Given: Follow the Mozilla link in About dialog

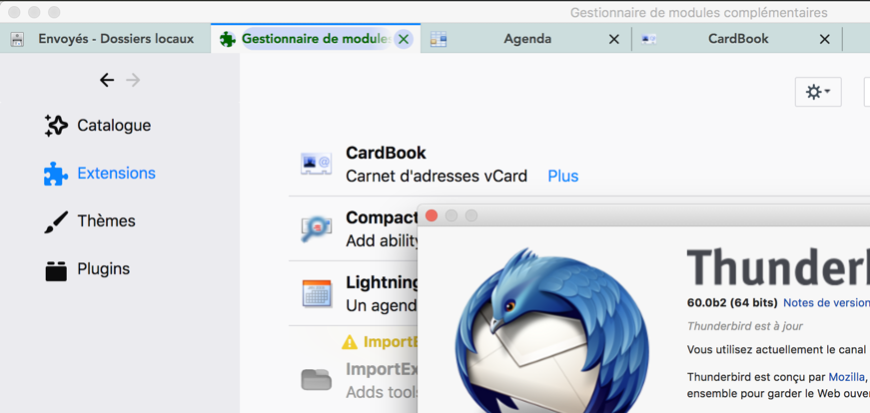Looking at the screenshot, I should point(846,377).
